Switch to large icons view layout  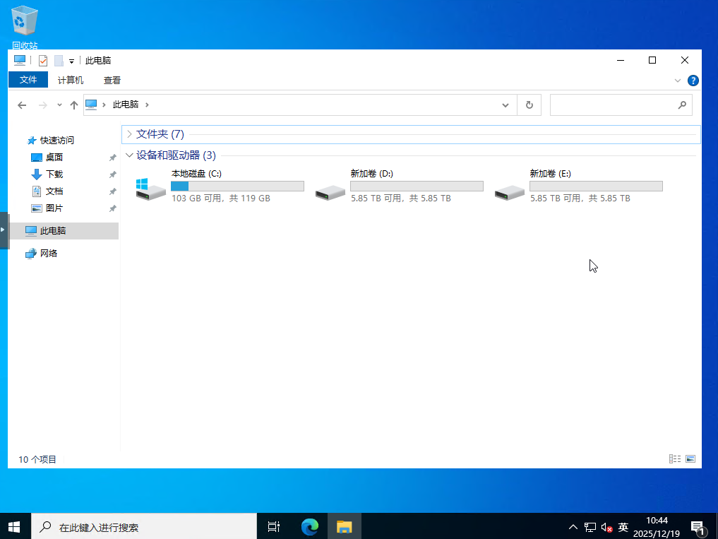tap(690, 459)
